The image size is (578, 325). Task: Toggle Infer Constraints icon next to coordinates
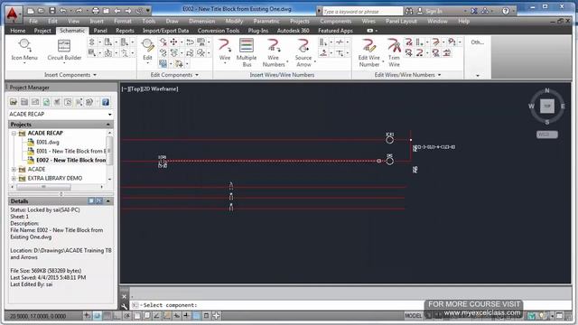click(87, 316)
